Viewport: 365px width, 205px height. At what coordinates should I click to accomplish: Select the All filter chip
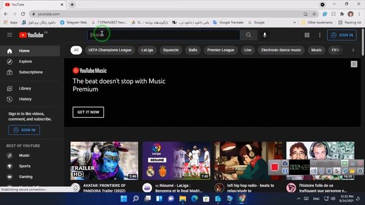point(76,50)
